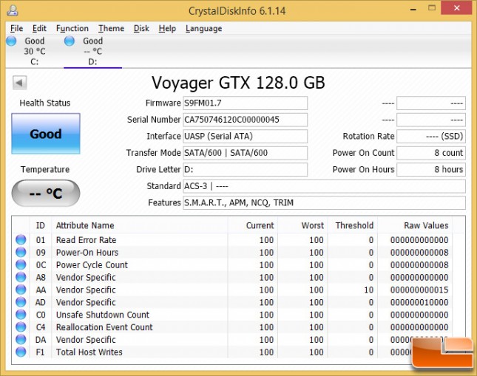The width and height of the screenshot is (477, 376).
Task: Click the Good health status button
Action: point(46,134)
